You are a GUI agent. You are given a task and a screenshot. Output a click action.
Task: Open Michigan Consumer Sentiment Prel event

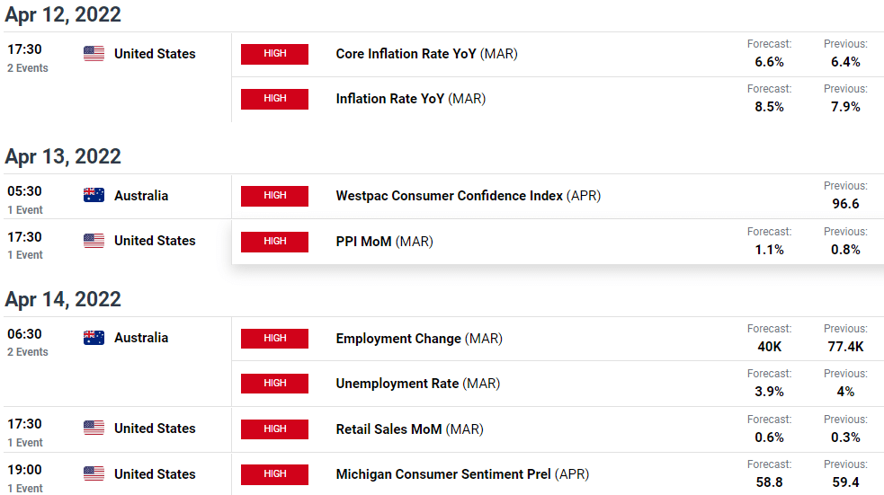(462, 474)
